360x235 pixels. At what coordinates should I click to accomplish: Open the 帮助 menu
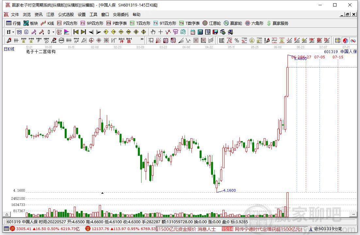(x=136, y=15)
